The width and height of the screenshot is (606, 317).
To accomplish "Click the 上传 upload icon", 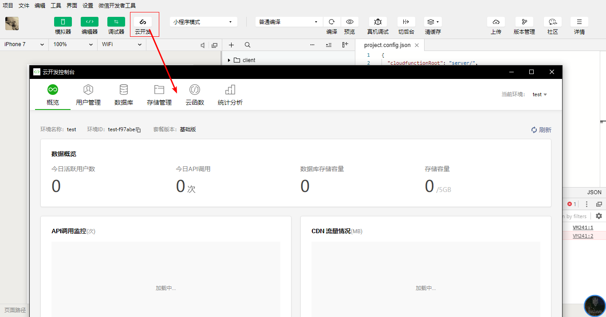I will pos(496,22).
